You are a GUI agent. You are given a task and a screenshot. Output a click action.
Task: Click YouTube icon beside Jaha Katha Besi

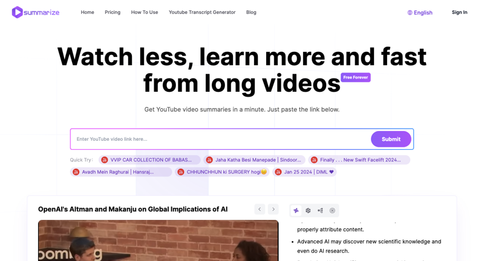[209, 160]
